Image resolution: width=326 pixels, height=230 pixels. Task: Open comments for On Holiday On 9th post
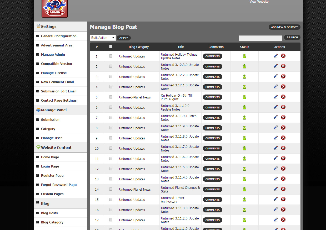click(x=213, y=97)
